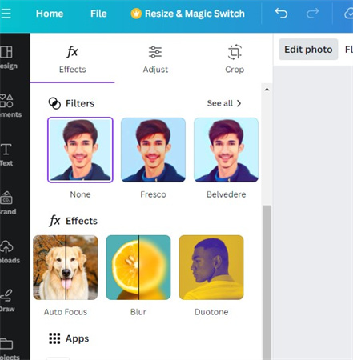Open the Projects folder sidebar icon
The image size is (353, 360).
pos(8,348)
